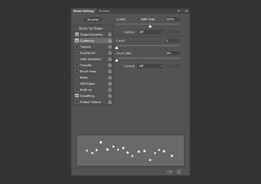
Task: Click the lock icon next to Wet Edges
Action: tap(110, 84)
